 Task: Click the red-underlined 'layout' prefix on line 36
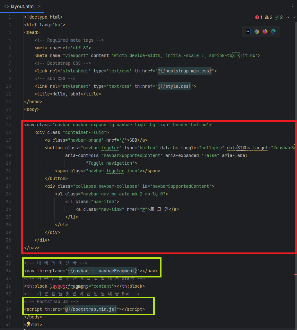tap(57, 286)
